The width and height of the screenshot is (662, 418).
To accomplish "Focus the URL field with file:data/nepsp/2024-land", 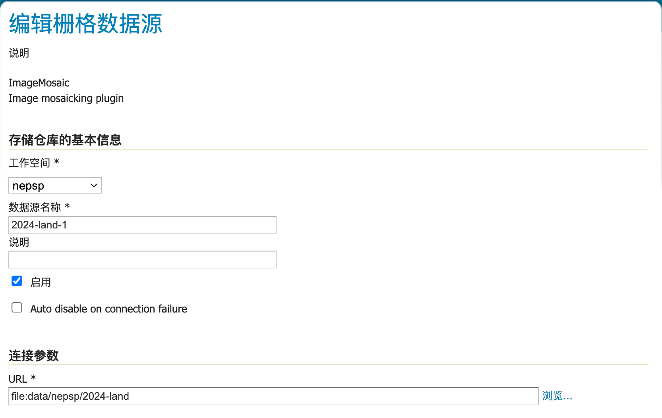I will pos(273,396).
